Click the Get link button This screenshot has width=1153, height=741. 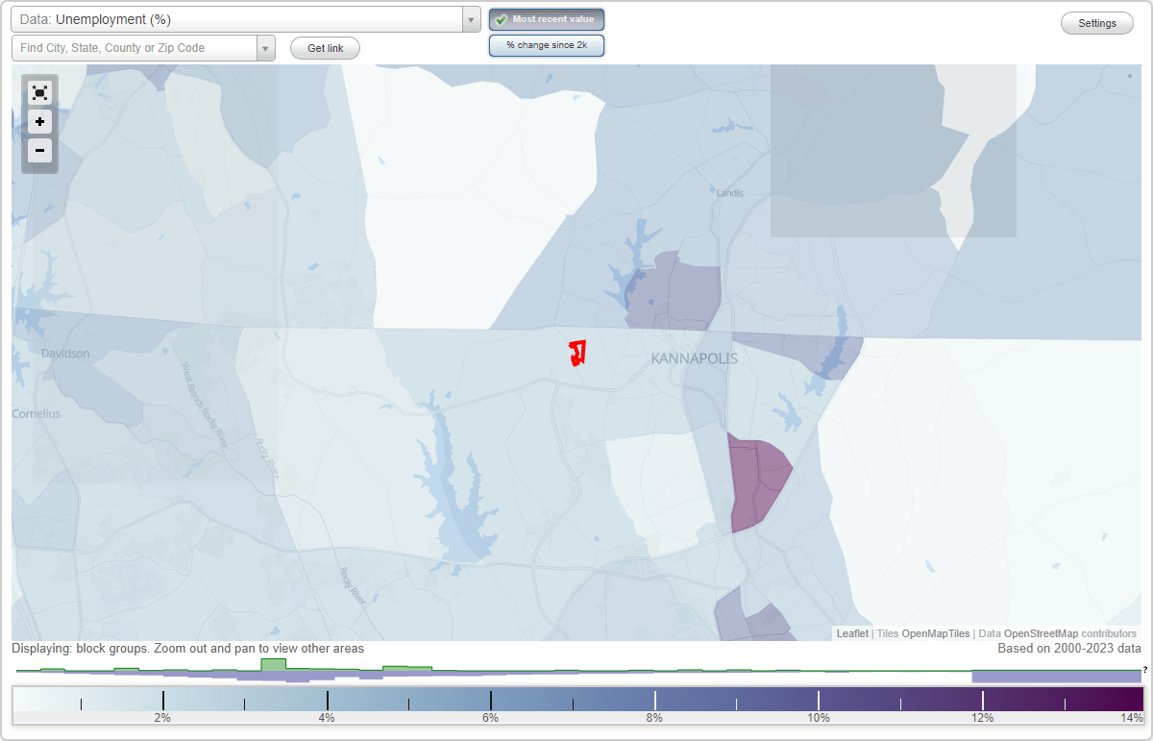(x=324, y=47)
